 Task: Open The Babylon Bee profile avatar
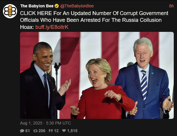10,11
